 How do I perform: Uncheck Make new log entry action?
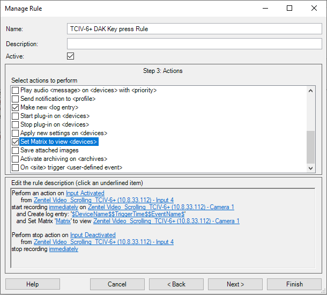pyautogui.click(x=16, y=107)
